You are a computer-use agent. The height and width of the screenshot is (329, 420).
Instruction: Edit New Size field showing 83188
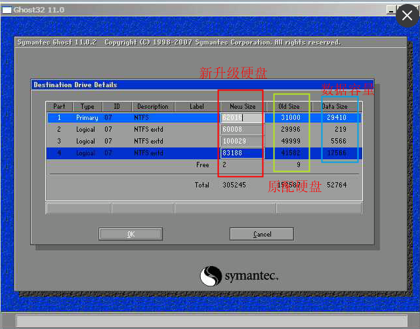point(242,153)
